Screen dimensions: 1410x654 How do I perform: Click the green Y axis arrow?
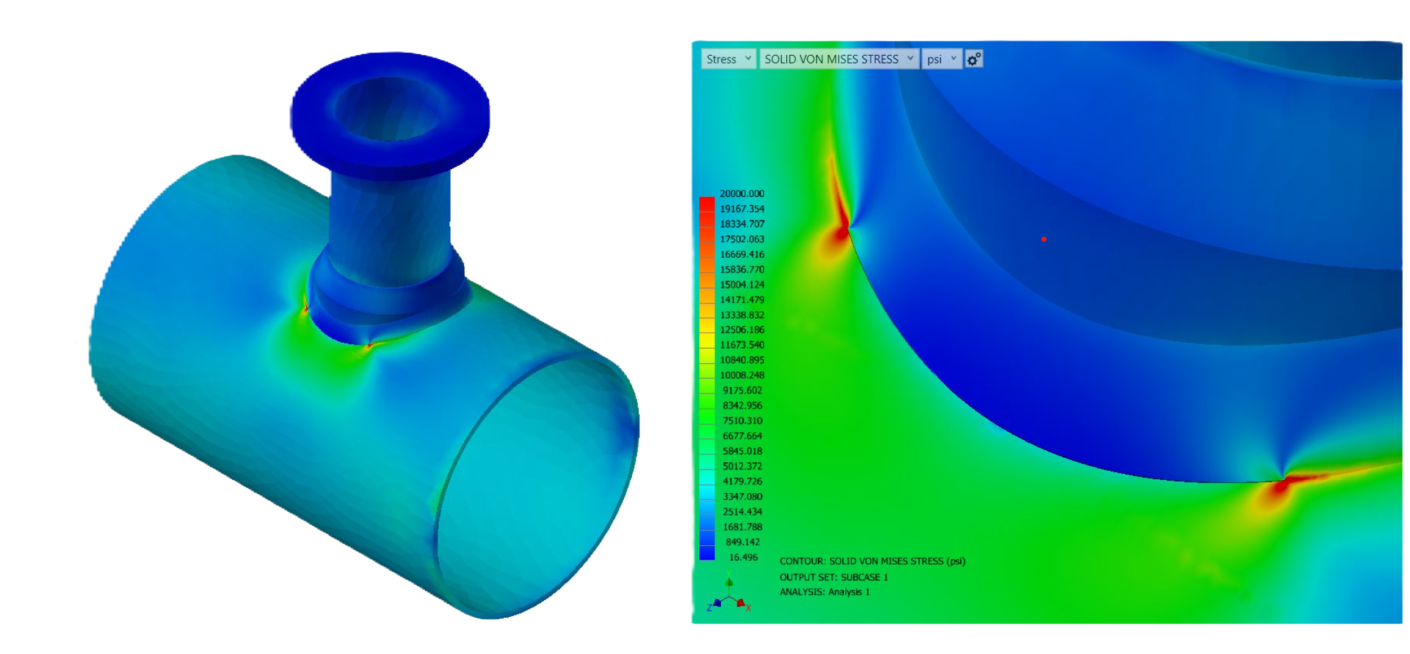tap(729, 582)
